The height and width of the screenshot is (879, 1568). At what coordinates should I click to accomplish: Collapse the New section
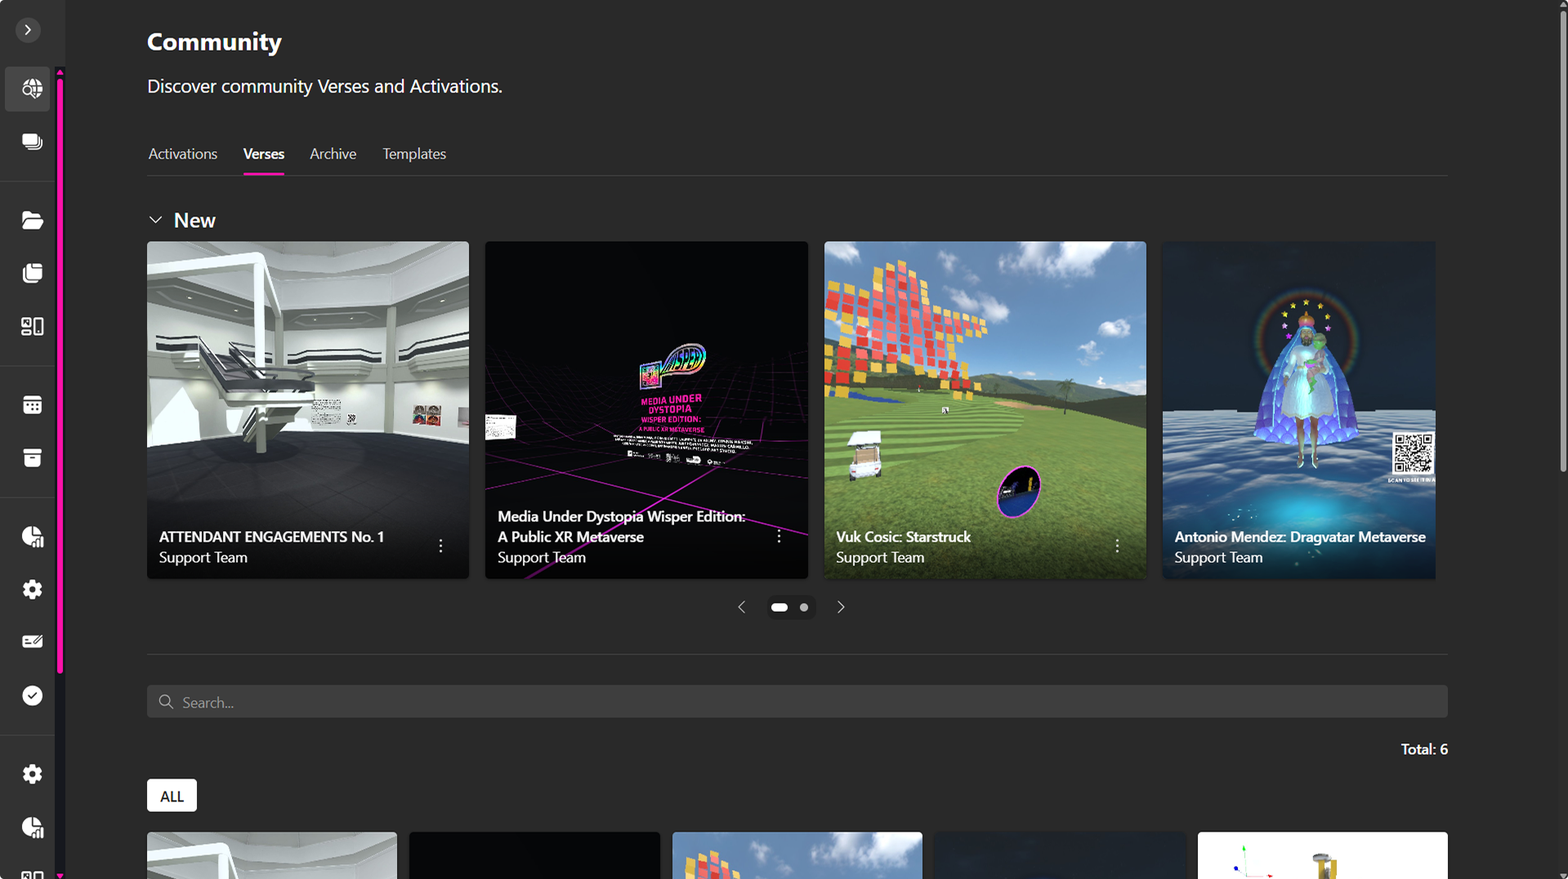click(155, 220)
